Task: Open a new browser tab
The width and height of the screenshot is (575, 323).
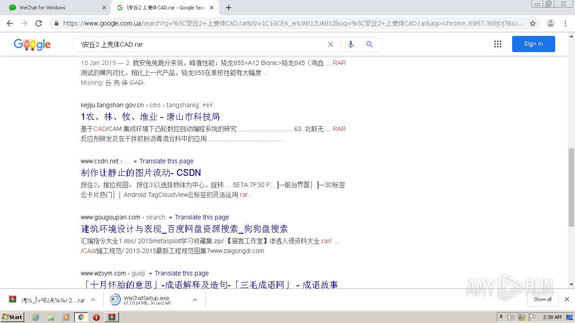Action: click(229, 8)
